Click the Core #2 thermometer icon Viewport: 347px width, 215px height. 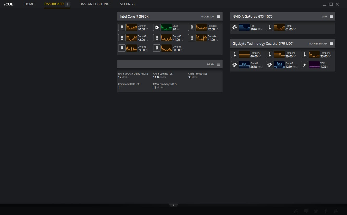(x=122, y=38)
